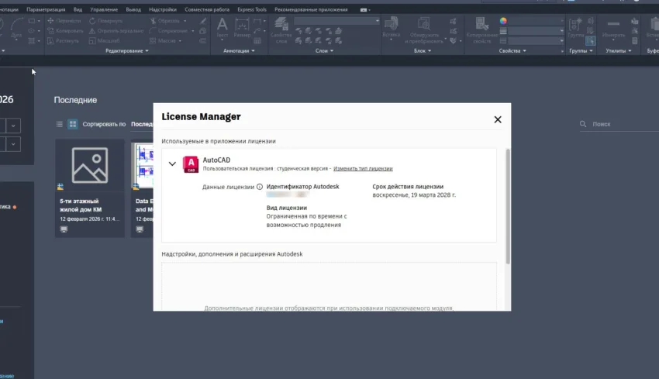Click the Сортировать по sort label
Screen dimensions: 659x379
(x=104, y=124)
